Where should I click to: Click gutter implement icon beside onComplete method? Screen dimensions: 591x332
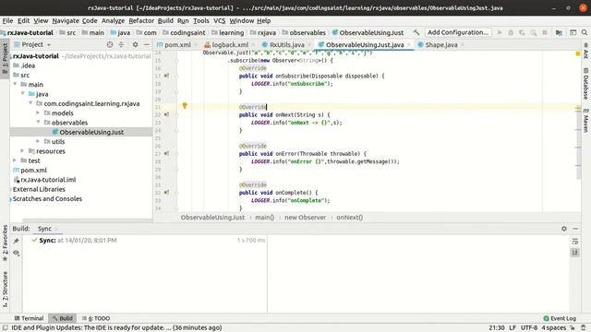coord(166,193)
